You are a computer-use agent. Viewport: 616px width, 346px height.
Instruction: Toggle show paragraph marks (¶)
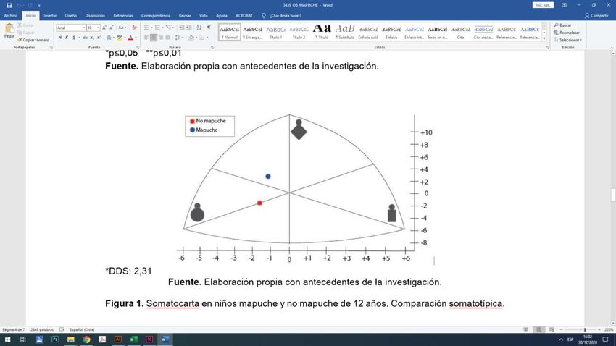coord(209,28)
